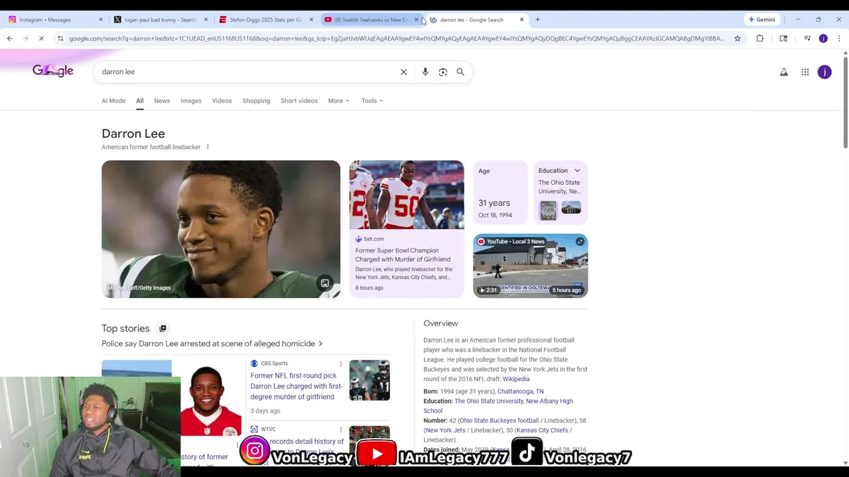The width and height of the screenshot is (849, 477).
Task: Select the Short videos search tab
Action: (x=299, y=101)
